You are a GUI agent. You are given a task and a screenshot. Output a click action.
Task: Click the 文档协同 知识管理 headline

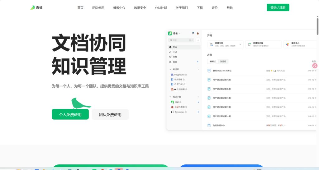point(89,54)
